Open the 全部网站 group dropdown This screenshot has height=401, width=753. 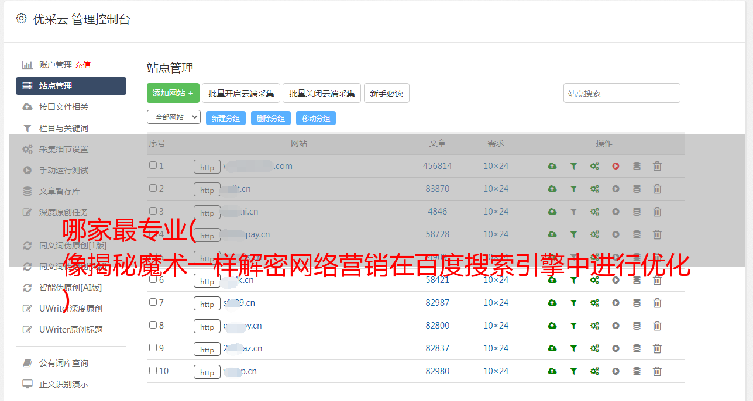pyautogui.click(x=174, y=117)
